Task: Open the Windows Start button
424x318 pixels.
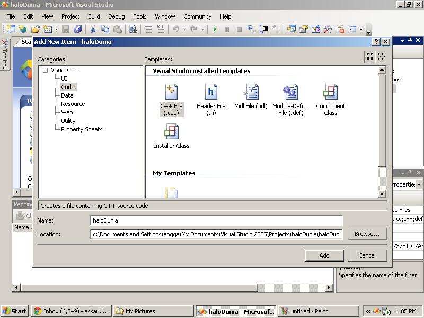Action: [x=15, y=311]
